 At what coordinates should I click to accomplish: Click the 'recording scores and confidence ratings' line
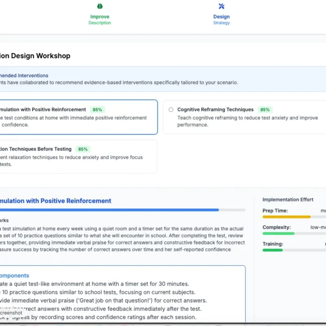pyautogui.click(x=98, y=317)
